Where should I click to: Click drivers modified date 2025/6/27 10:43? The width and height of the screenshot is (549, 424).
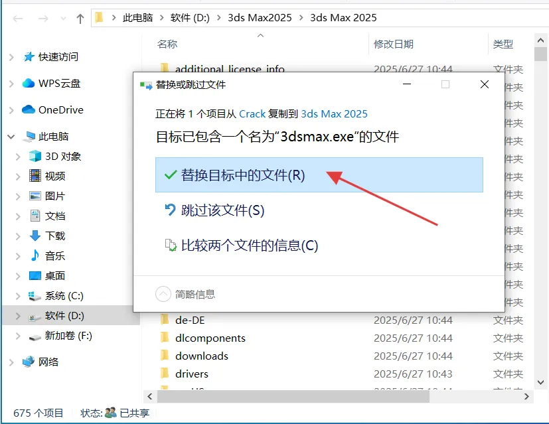point(413,374)
